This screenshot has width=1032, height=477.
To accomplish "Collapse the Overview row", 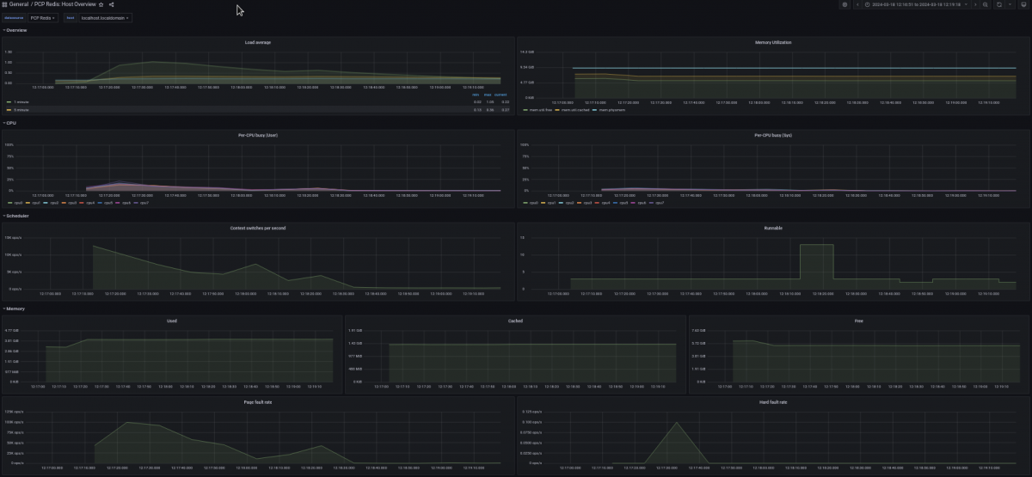I will click(15, 30).
